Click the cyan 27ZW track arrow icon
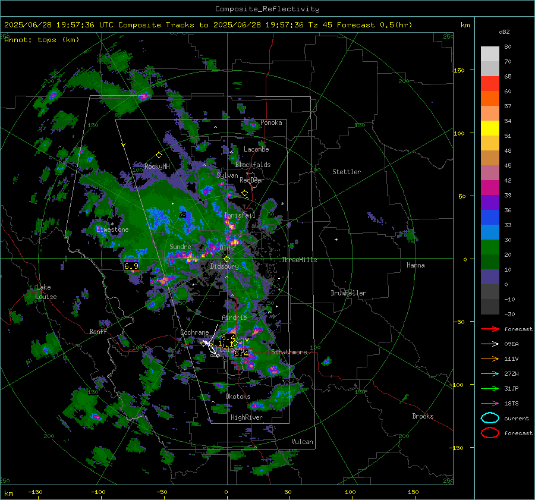The image size is (535, 500). tap(490, 374)
